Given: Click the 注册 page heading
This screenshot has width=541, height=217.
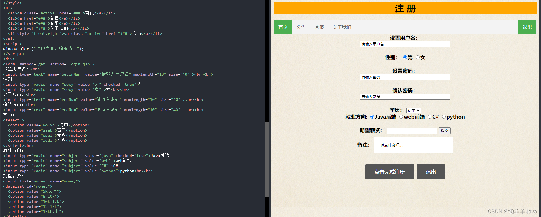Looking at the screenshot, I should 405,8.
